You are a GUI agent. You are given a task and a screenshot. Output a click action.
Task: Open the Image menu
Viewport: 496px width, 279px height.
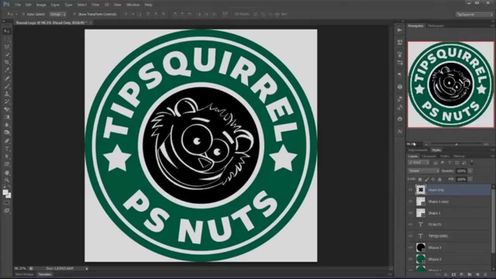coord(41,5)
